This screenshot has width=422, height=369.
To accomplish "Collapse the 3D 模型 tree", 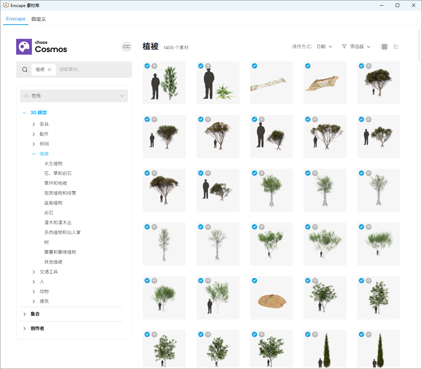I will 25,113.
